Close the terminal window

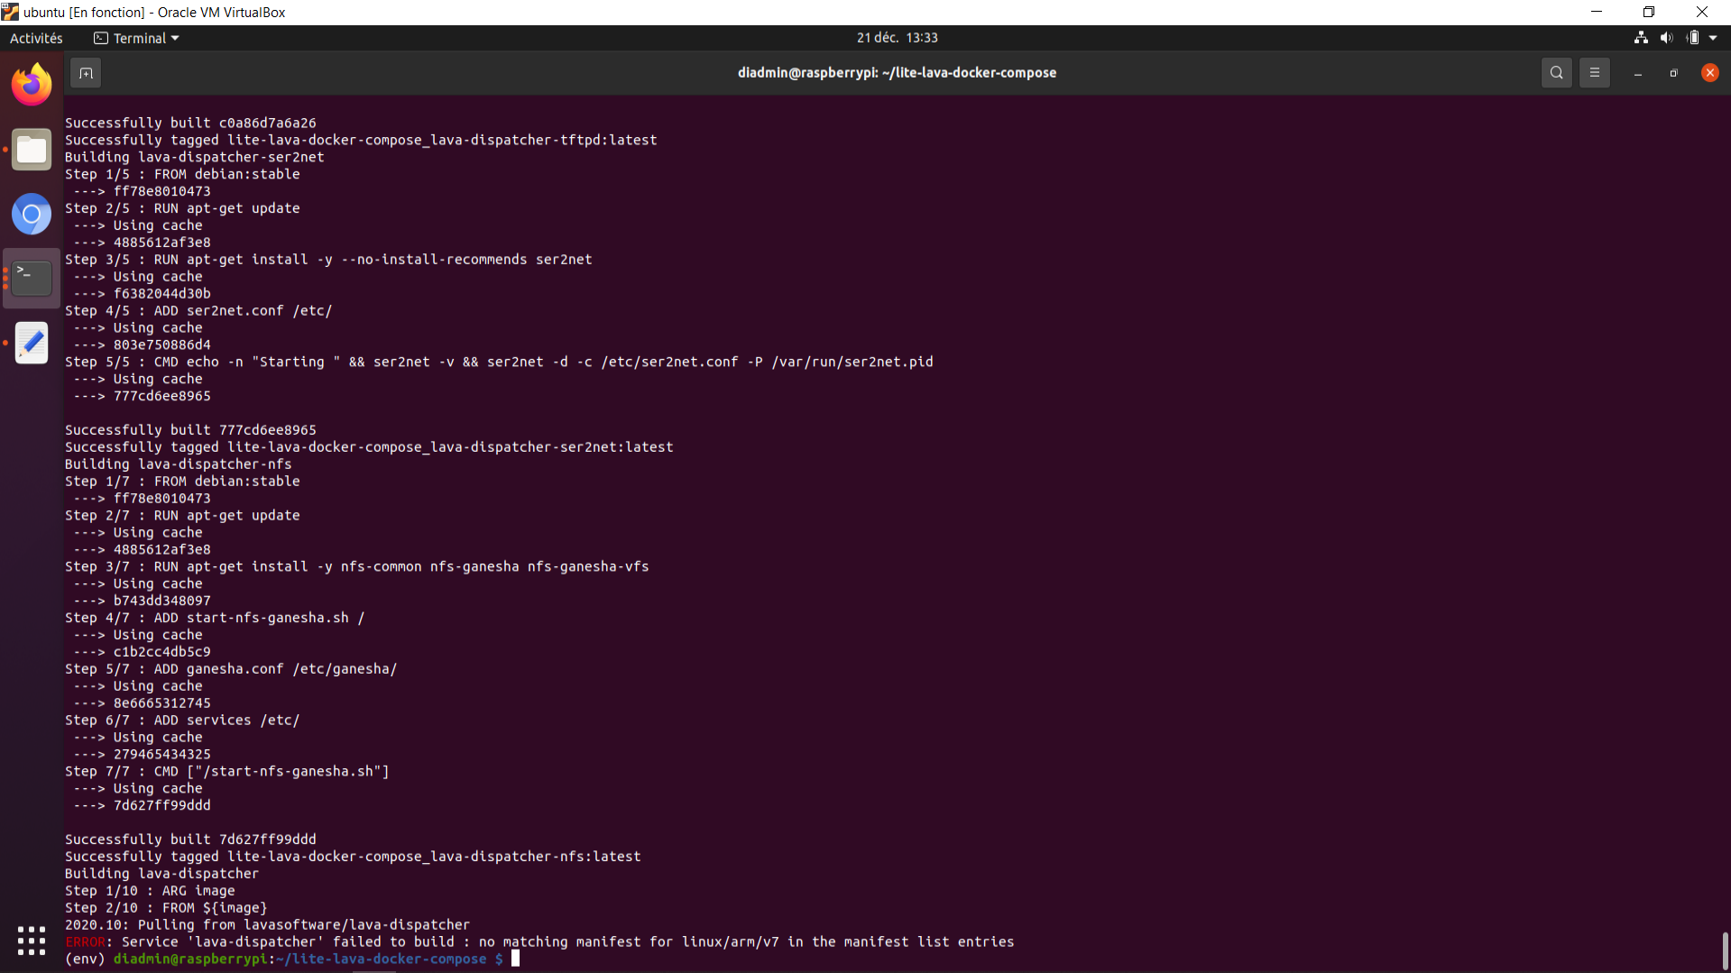(1709, 73)
